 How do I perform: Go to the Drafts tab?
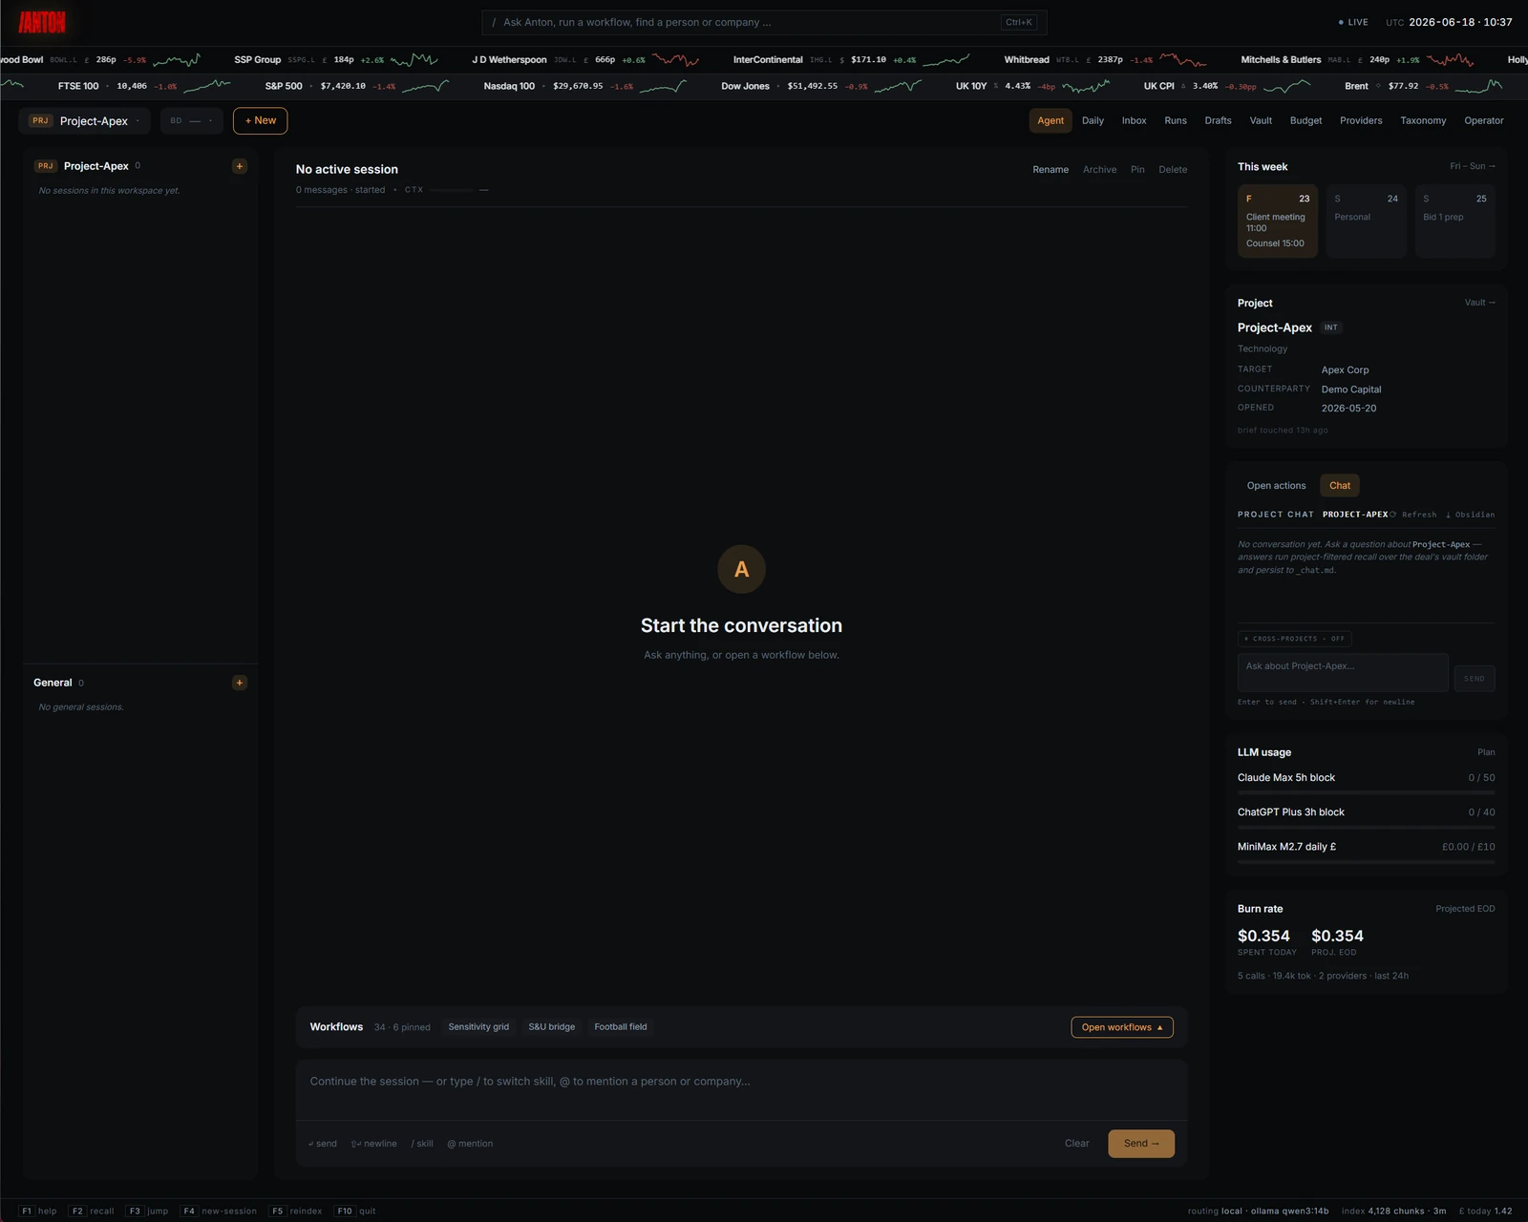(x=1218, y=120)
